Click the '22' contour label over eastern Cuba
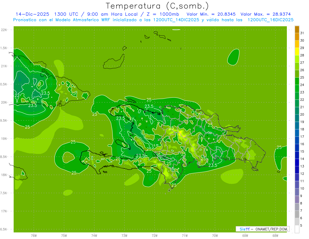 tap(17, 95)
